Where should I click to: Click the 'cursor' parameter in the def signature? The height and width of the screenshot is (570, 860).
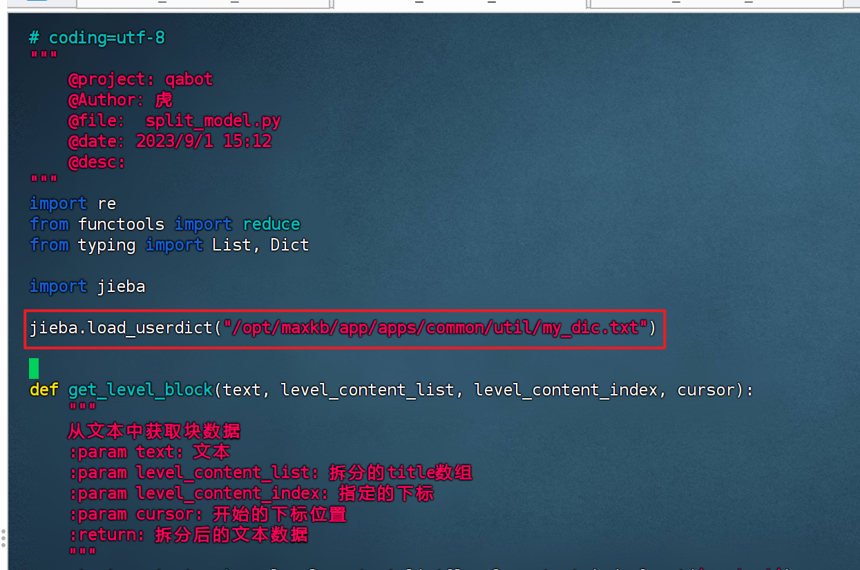click(706, 390)
